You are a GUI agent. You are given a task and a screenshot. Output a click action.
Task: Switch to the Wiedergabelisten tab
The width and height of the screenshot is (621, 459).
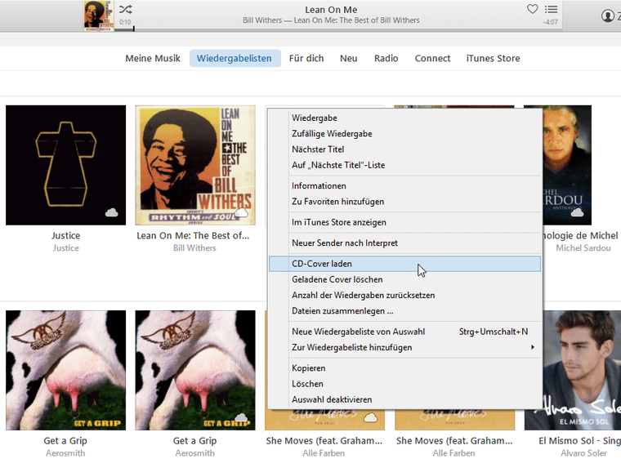(235, 58)
